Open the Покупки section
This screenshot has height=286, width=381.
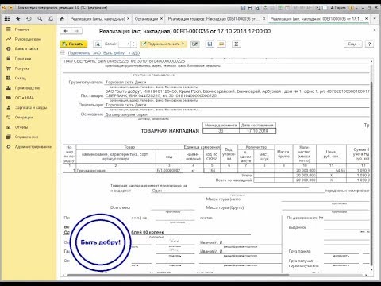point(22,68)
